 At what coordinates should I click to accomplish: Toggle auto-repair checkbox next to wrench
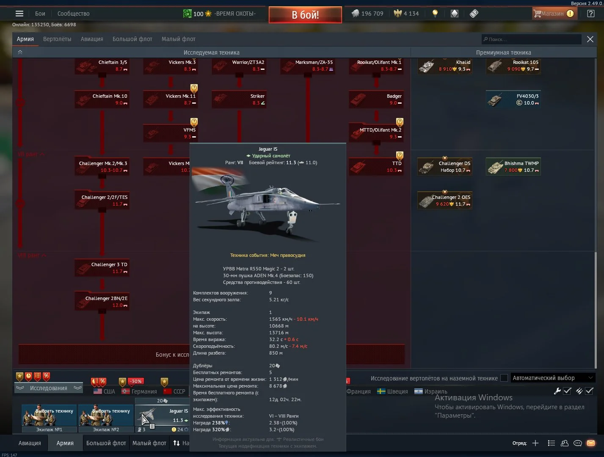[x=568, y=391]
